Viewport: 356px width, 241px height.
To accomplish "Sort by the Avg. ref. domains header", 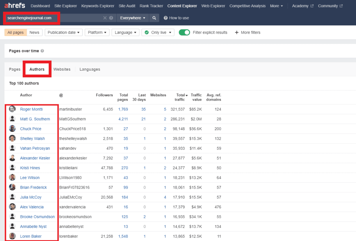I will tap(213, 97).
